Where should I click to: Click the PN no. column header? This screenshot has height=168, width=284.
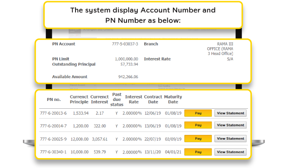[54, 99]
